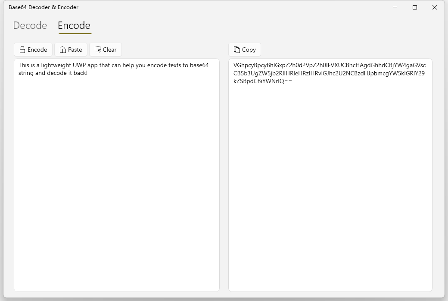Click the clipboard icon on the Paste button
448x301 pixels.
(63, 50)
